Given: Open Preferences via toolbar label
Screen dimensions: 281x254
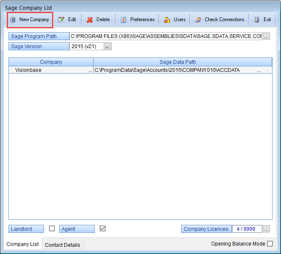Looking at the screenshot, I should 143,19.
